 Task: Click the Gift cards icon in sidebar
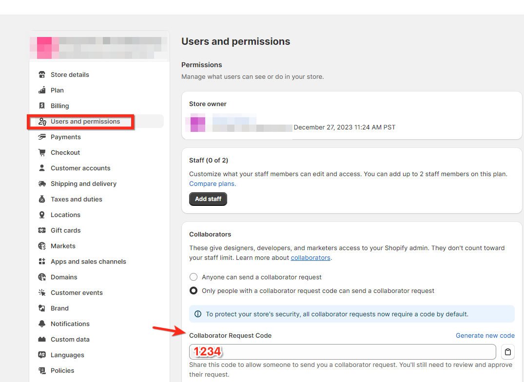(42, 231)
